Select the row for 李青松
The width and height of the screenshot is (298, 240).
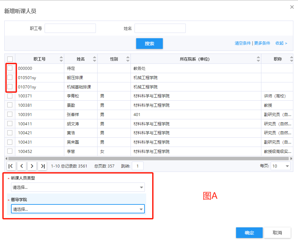pos(10,96)
